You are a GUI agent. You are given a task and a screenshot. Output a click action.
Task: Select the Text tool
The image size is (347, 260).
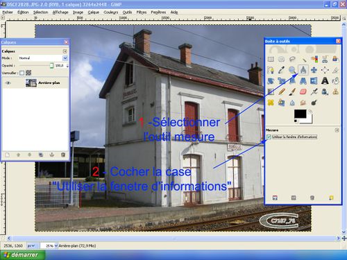pyautogui.click(x=325, y=80)
